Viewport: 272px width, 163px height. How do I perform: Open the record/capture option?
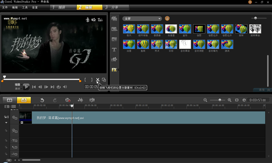coord(68,100)
